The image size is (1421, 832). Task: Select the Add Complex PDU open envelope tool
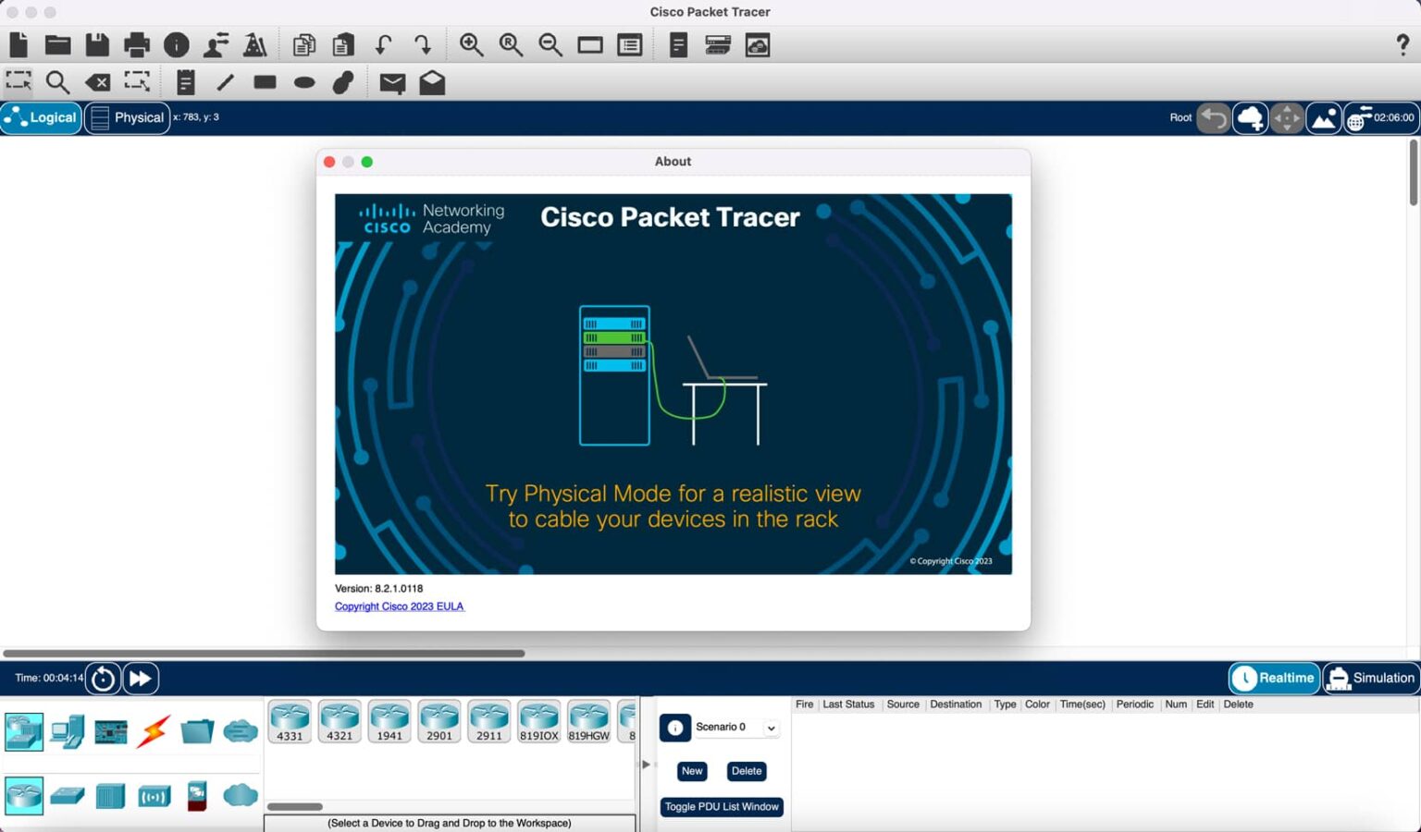432,82
